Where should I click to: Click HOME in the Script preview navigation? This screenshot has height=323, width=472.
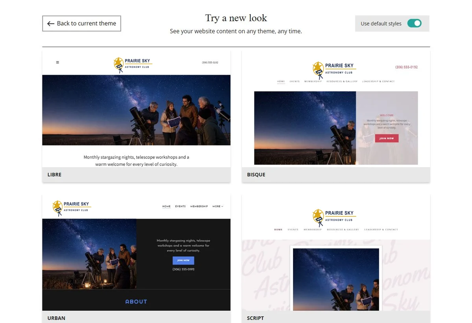tap(278, 230)
